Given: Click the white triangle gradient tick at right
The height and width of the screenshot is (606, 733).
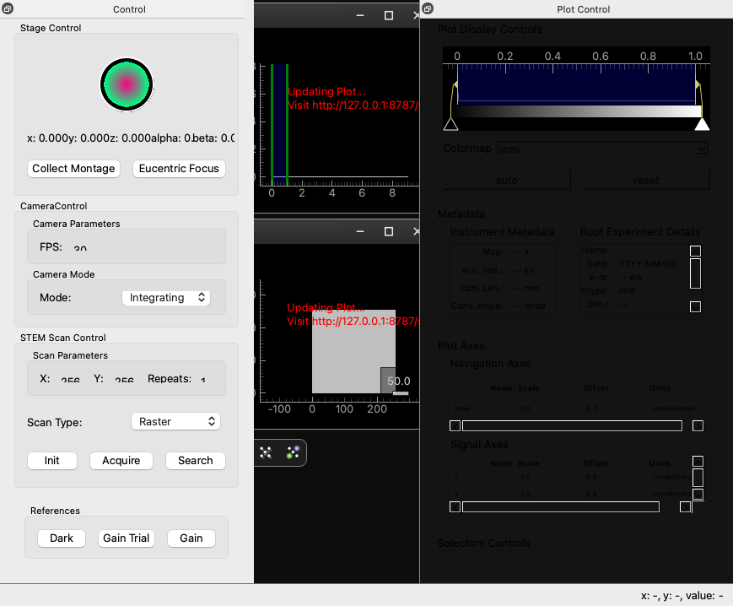Looking at the screenshot, I should click(x=701, y=125).
